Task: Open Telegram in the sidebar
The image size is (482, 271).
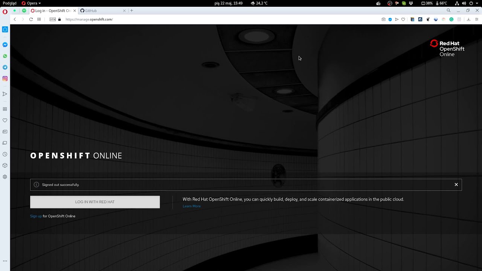Action: click(x=5, y=67)
